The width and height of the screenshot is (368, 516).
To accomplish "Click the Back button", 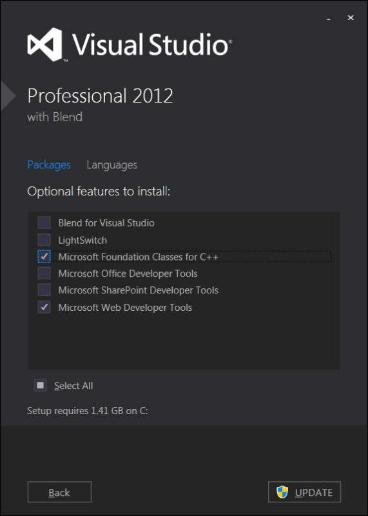I will pos(59,492).
